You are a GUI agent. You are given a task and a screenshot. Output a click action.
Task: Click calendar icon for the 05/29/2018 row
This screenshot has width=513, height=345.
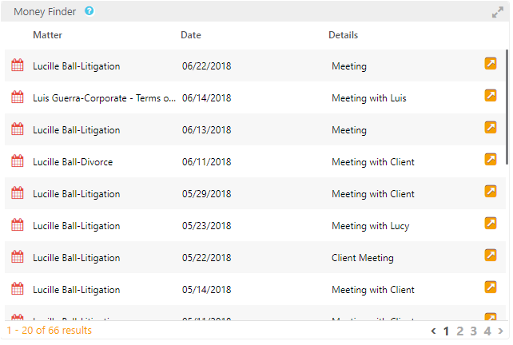(18, 193)
